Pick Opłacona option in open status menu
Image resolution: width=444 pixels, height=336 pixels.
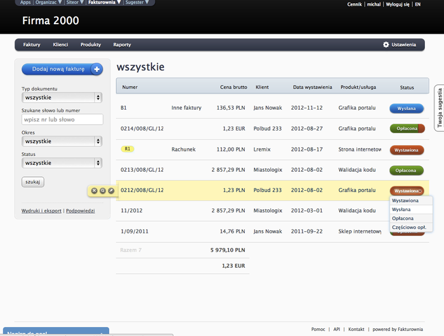[403, 218]
